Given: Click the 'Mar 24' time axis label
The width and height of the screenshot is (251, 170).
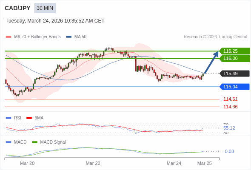Looking at the screenshot, I should [174, 163].
